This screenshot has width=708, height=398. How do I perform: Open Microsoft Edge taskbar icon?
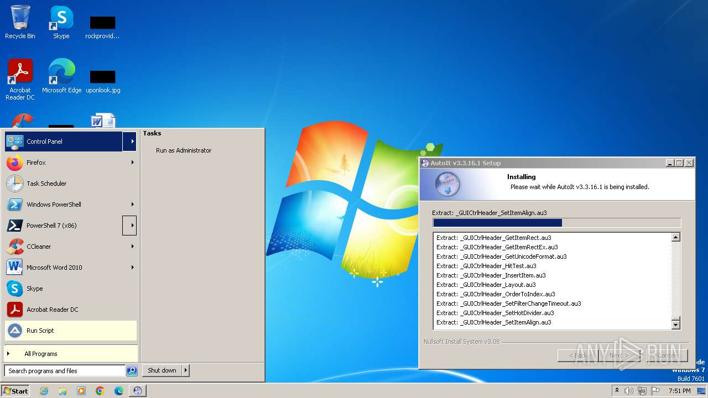pos(119,391)
